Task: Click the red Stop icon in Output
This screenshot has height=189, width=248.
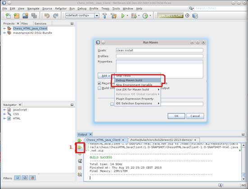Action: point(80,168)
